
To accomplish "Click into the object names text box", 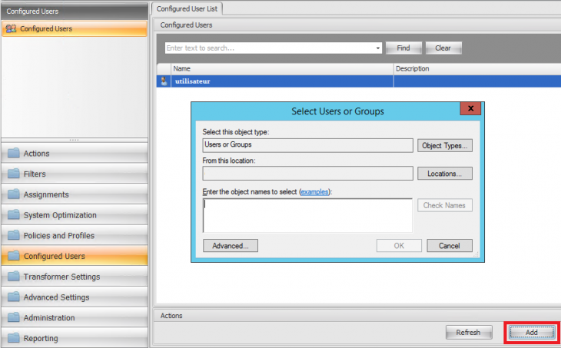I will [307, 215].
